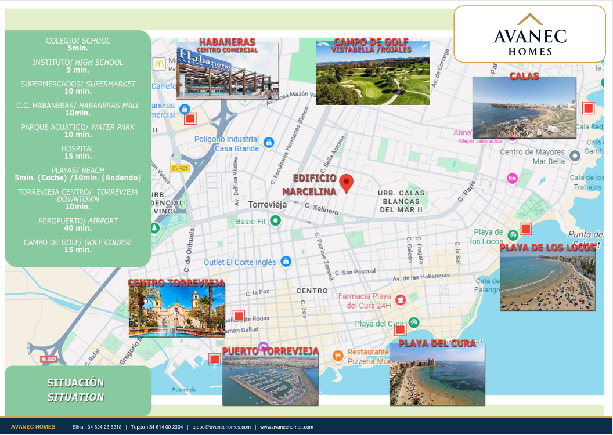The image size is (613, 435).
Task: Click the HABANERAS CENTRO COMERCIAL heading
Action: (x=227, y=45)
